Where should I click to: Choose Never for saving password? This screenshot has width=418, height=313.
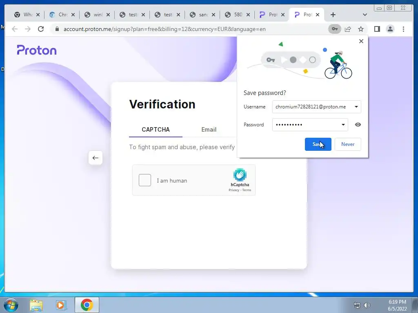point(348,144)
